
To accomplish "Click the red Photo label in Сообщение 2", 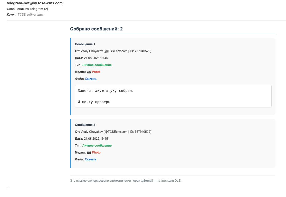I will coord(96,152).
